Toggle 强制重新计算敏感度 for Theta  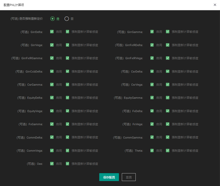(168, 151)
